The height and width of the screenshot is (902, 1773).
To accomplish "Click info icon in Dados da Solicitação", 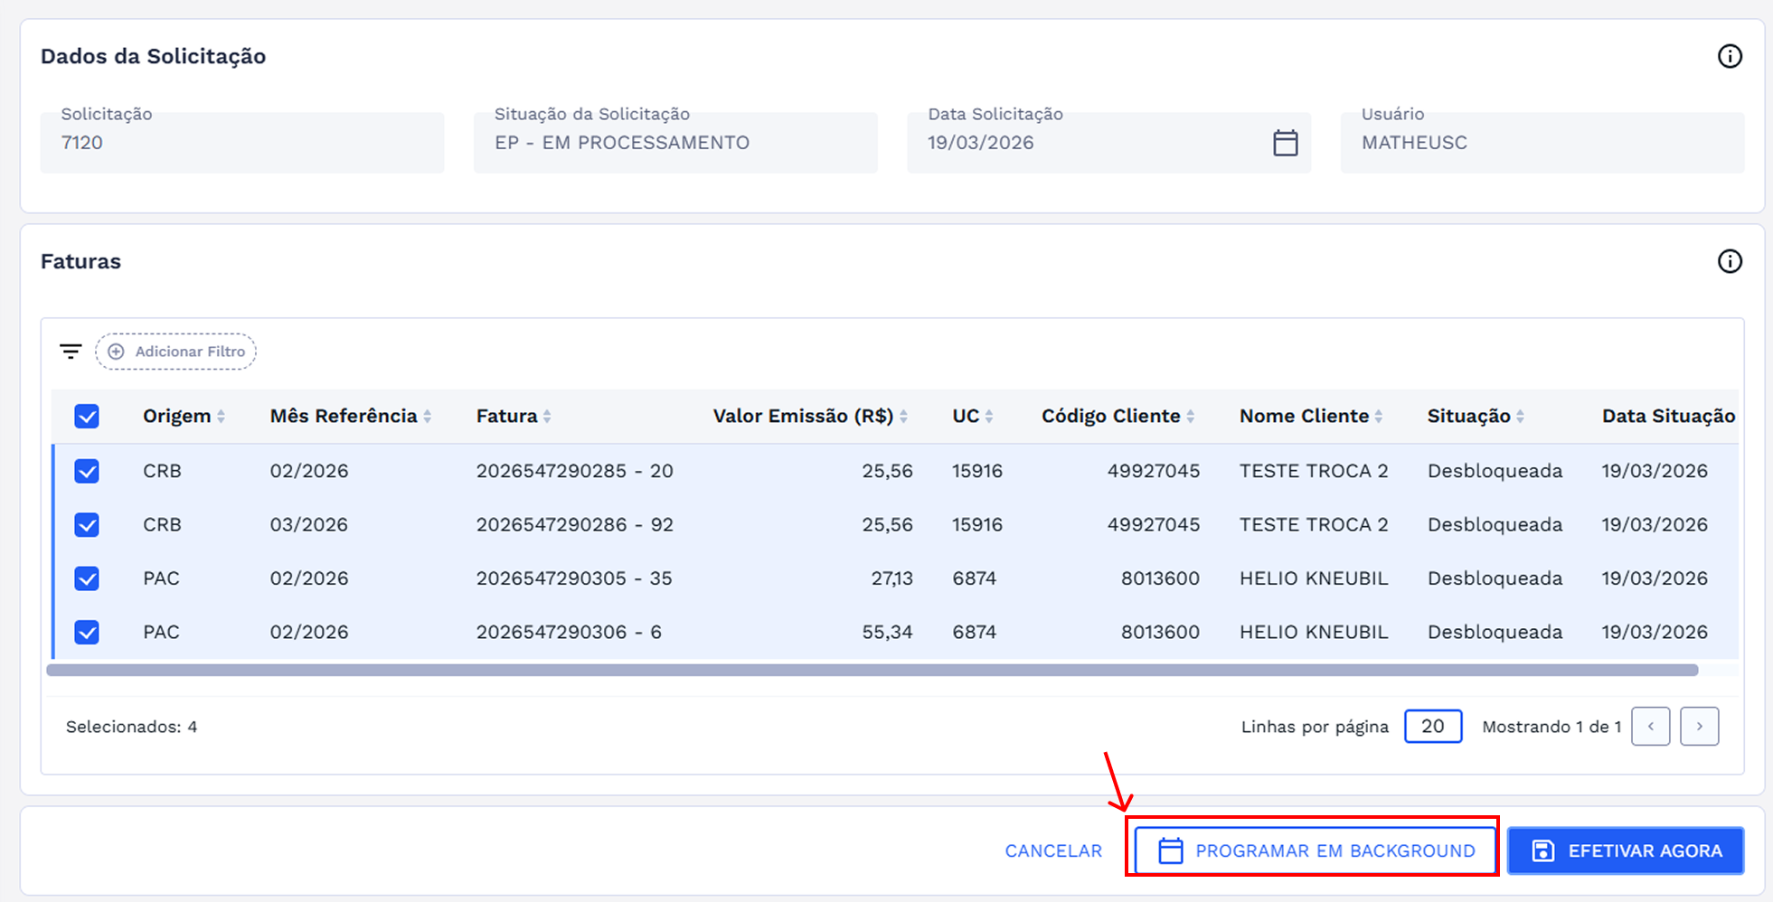I will [x=1729, y=56].
